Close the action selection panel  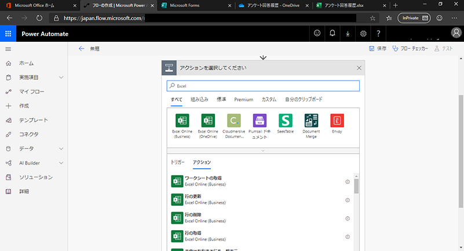(x=359, y=68)
